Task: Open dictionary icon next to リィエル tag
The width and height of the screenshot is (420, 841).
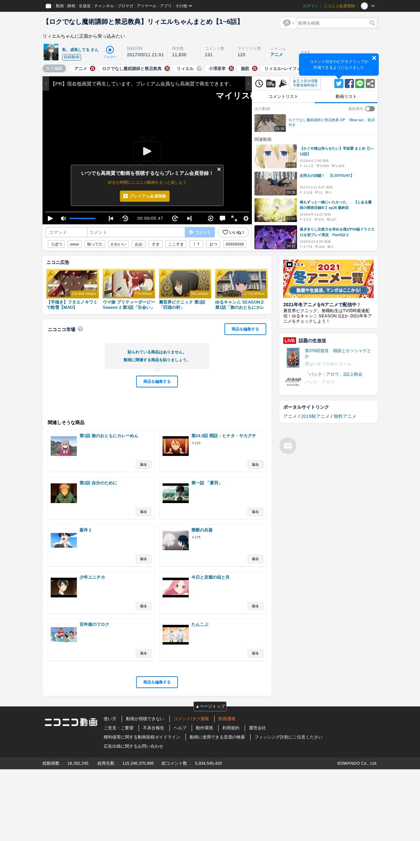Action: click(199, 68)
